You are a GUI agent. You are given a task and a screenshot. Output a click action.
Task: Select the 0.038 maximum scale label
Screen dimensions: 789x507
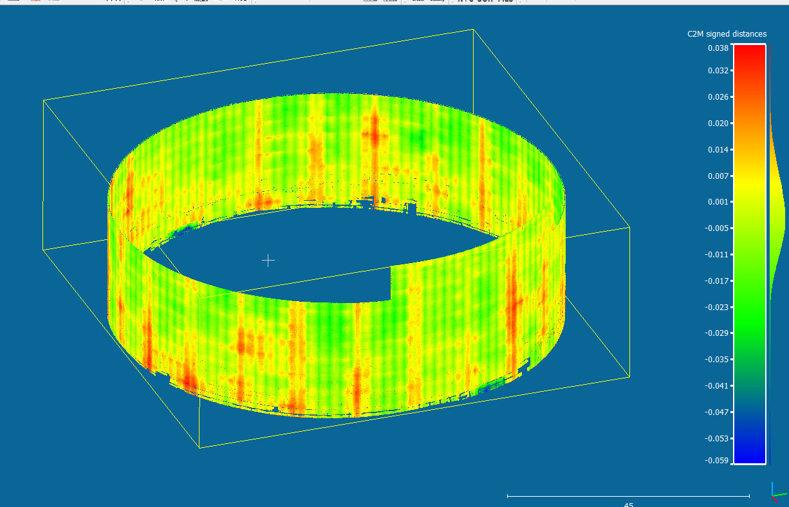pos(718,48)
